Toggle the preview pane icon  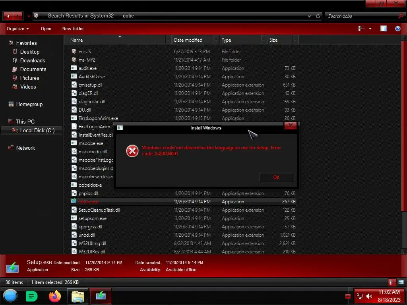coord(384,29)
